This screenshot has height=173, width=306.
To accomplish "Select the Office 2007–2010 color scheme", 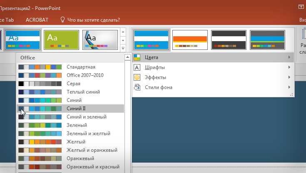I will [x=70, y=75].
